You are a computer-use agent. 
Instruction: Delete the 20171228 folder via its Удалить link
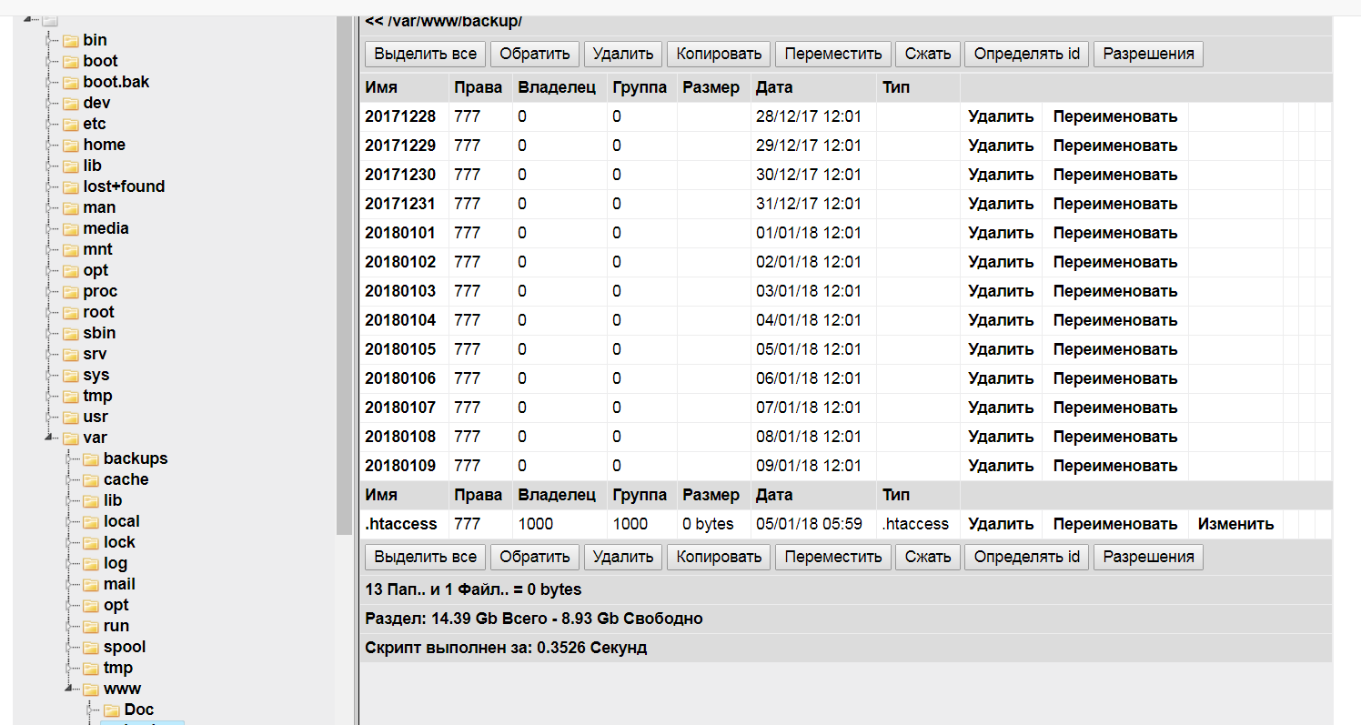[1001, 116]
